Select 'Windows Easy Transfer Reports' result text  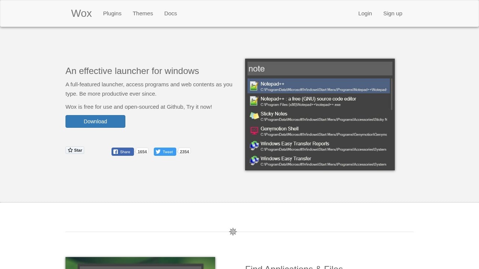point(295,143)
